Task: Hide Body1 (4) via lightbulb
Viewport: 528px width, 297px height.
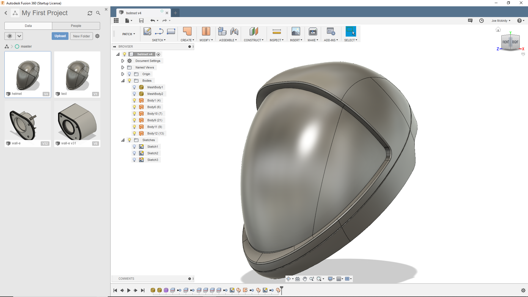Action: pyautogui.click(x=134, y=100)
